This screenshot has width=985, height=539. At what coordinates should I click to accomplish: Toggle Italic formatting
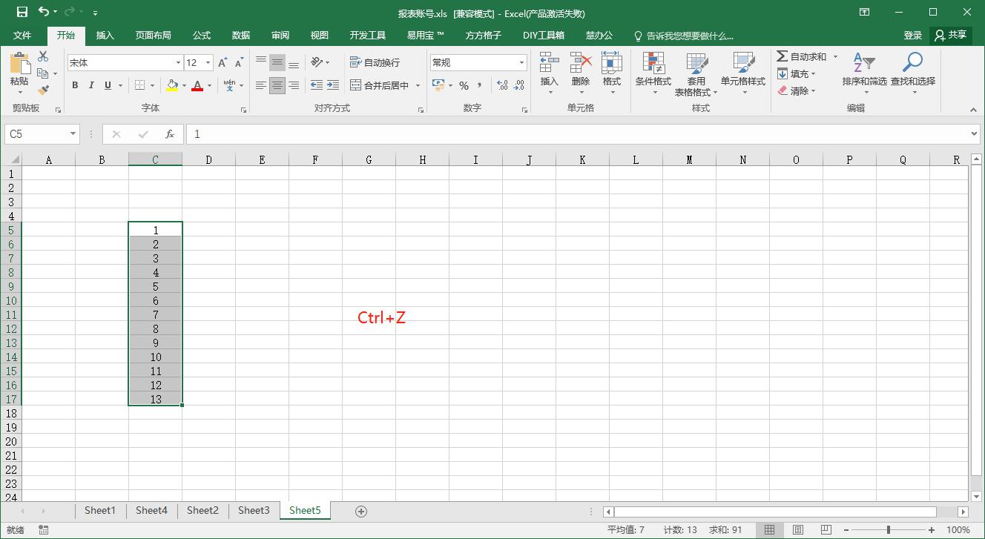tap(91, 86)
